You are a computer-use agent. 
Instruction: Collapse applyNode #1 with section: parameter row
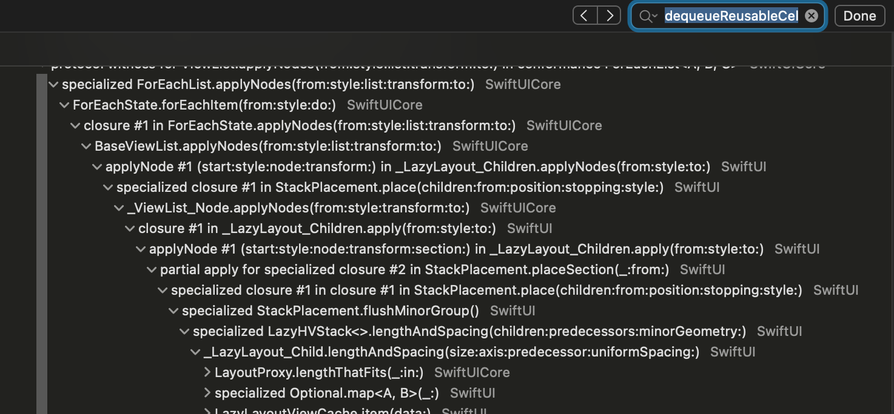click(x=141, y=249)
